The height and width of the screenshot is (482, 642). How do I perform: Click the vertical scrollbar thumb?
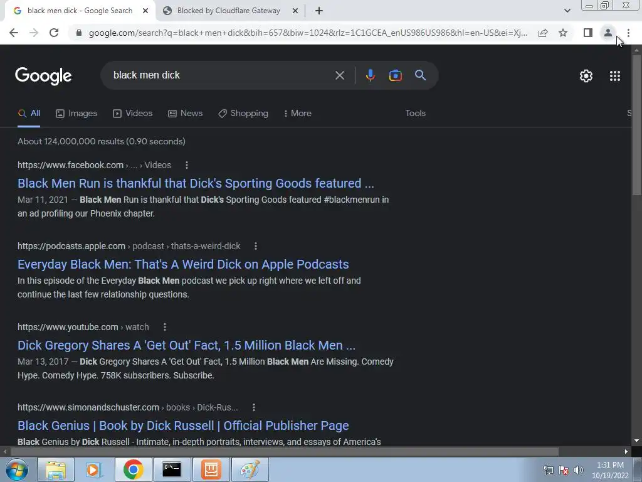click(636, 125)
